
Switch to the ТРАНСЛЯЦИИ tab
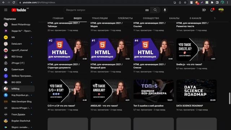point(100,18)
